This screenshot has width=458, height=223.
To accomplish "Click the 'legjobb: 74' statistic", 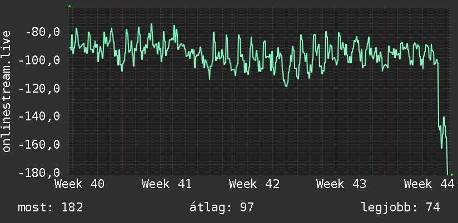I will 401,208.
